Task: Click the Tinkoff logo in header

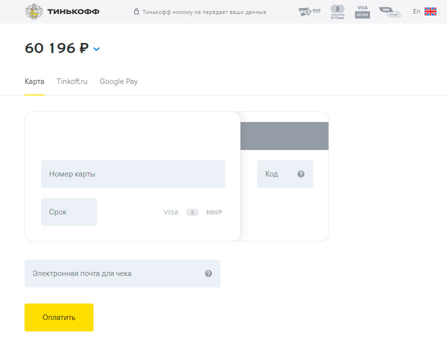Action: (x=62, y=11)
